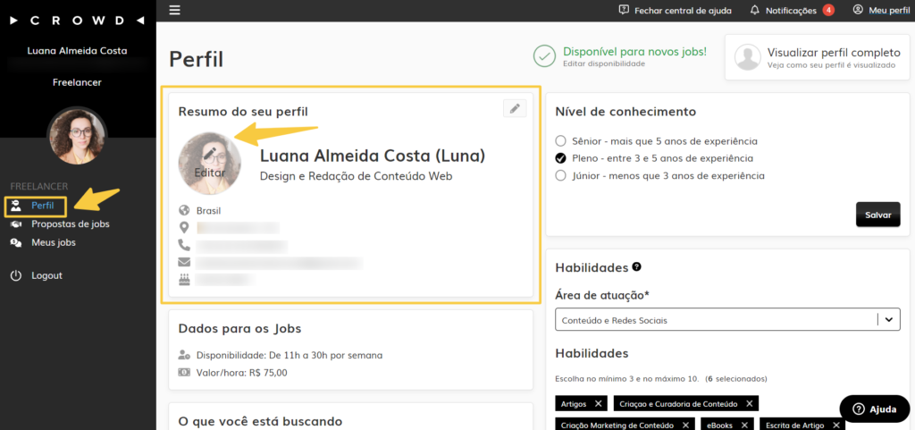Click the Disponível para novos jobs! text
The height and width of the screenshot is (430, 915).
click(x=635, y=51)
